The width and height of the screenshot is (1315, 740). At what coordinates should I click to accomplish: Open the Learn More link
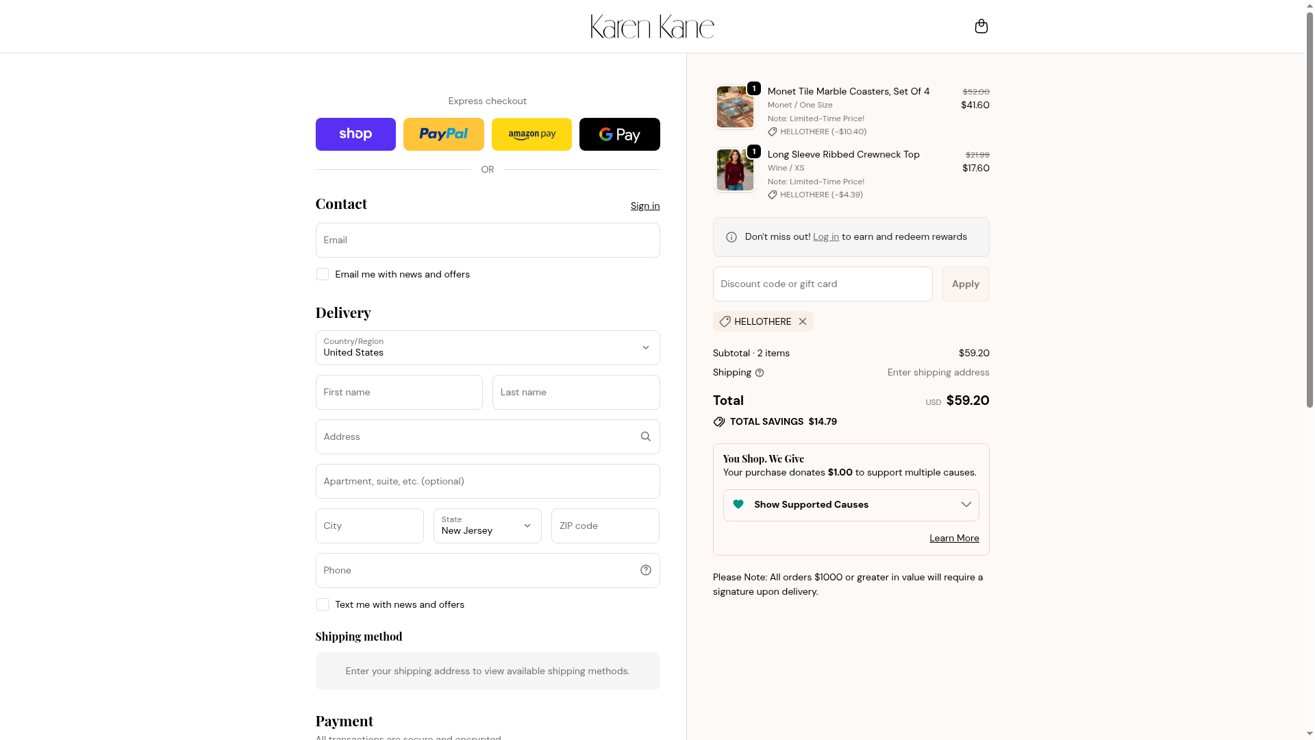tap(953, 538)
